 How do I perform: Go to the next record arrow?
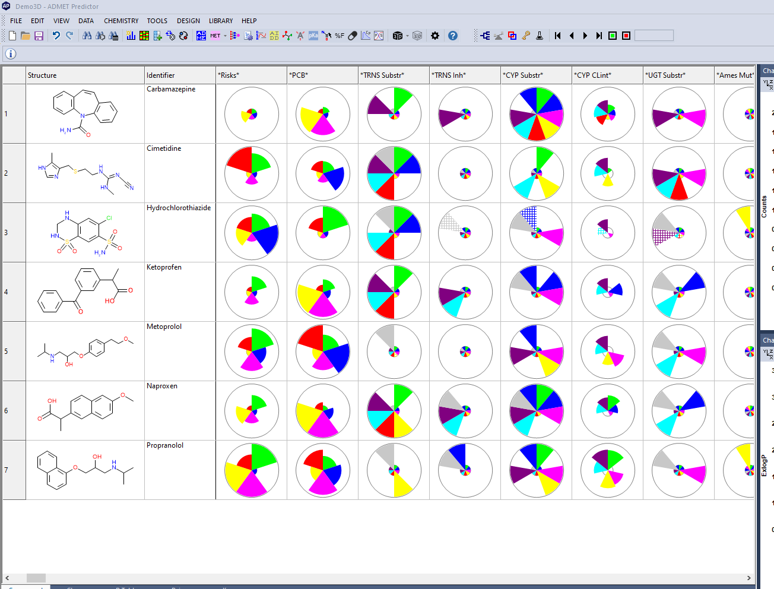pos(585,36)
